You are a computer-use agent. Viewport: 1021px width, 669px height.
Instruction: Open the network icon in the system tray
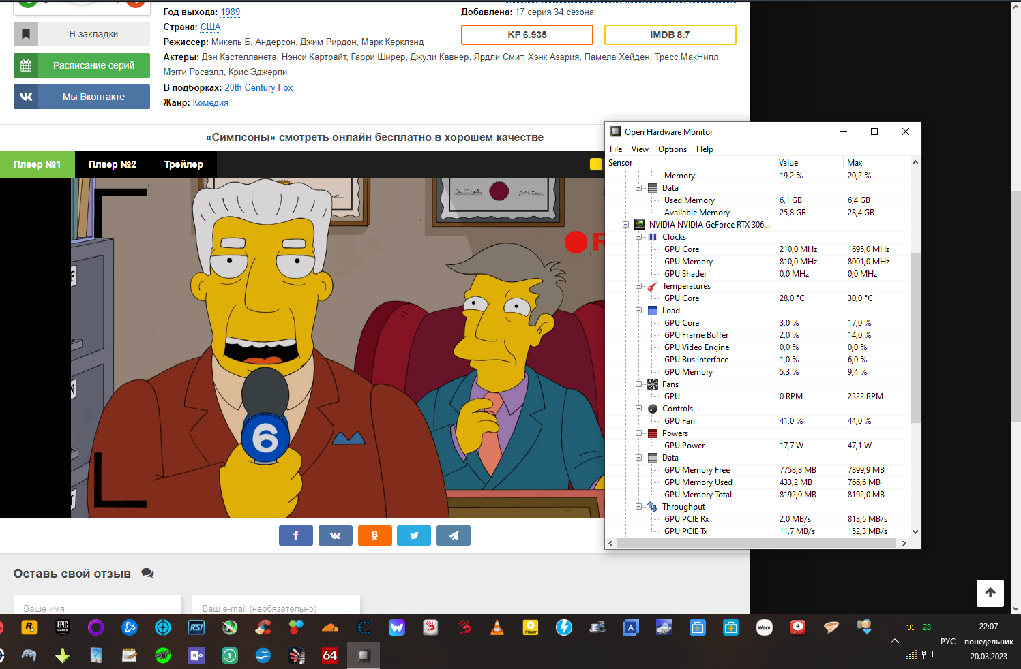[x=928, y=655]
